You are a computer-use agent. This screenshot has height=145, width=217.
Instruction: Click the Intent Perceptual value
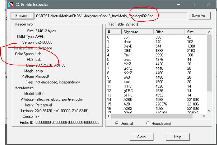(44, 105)
